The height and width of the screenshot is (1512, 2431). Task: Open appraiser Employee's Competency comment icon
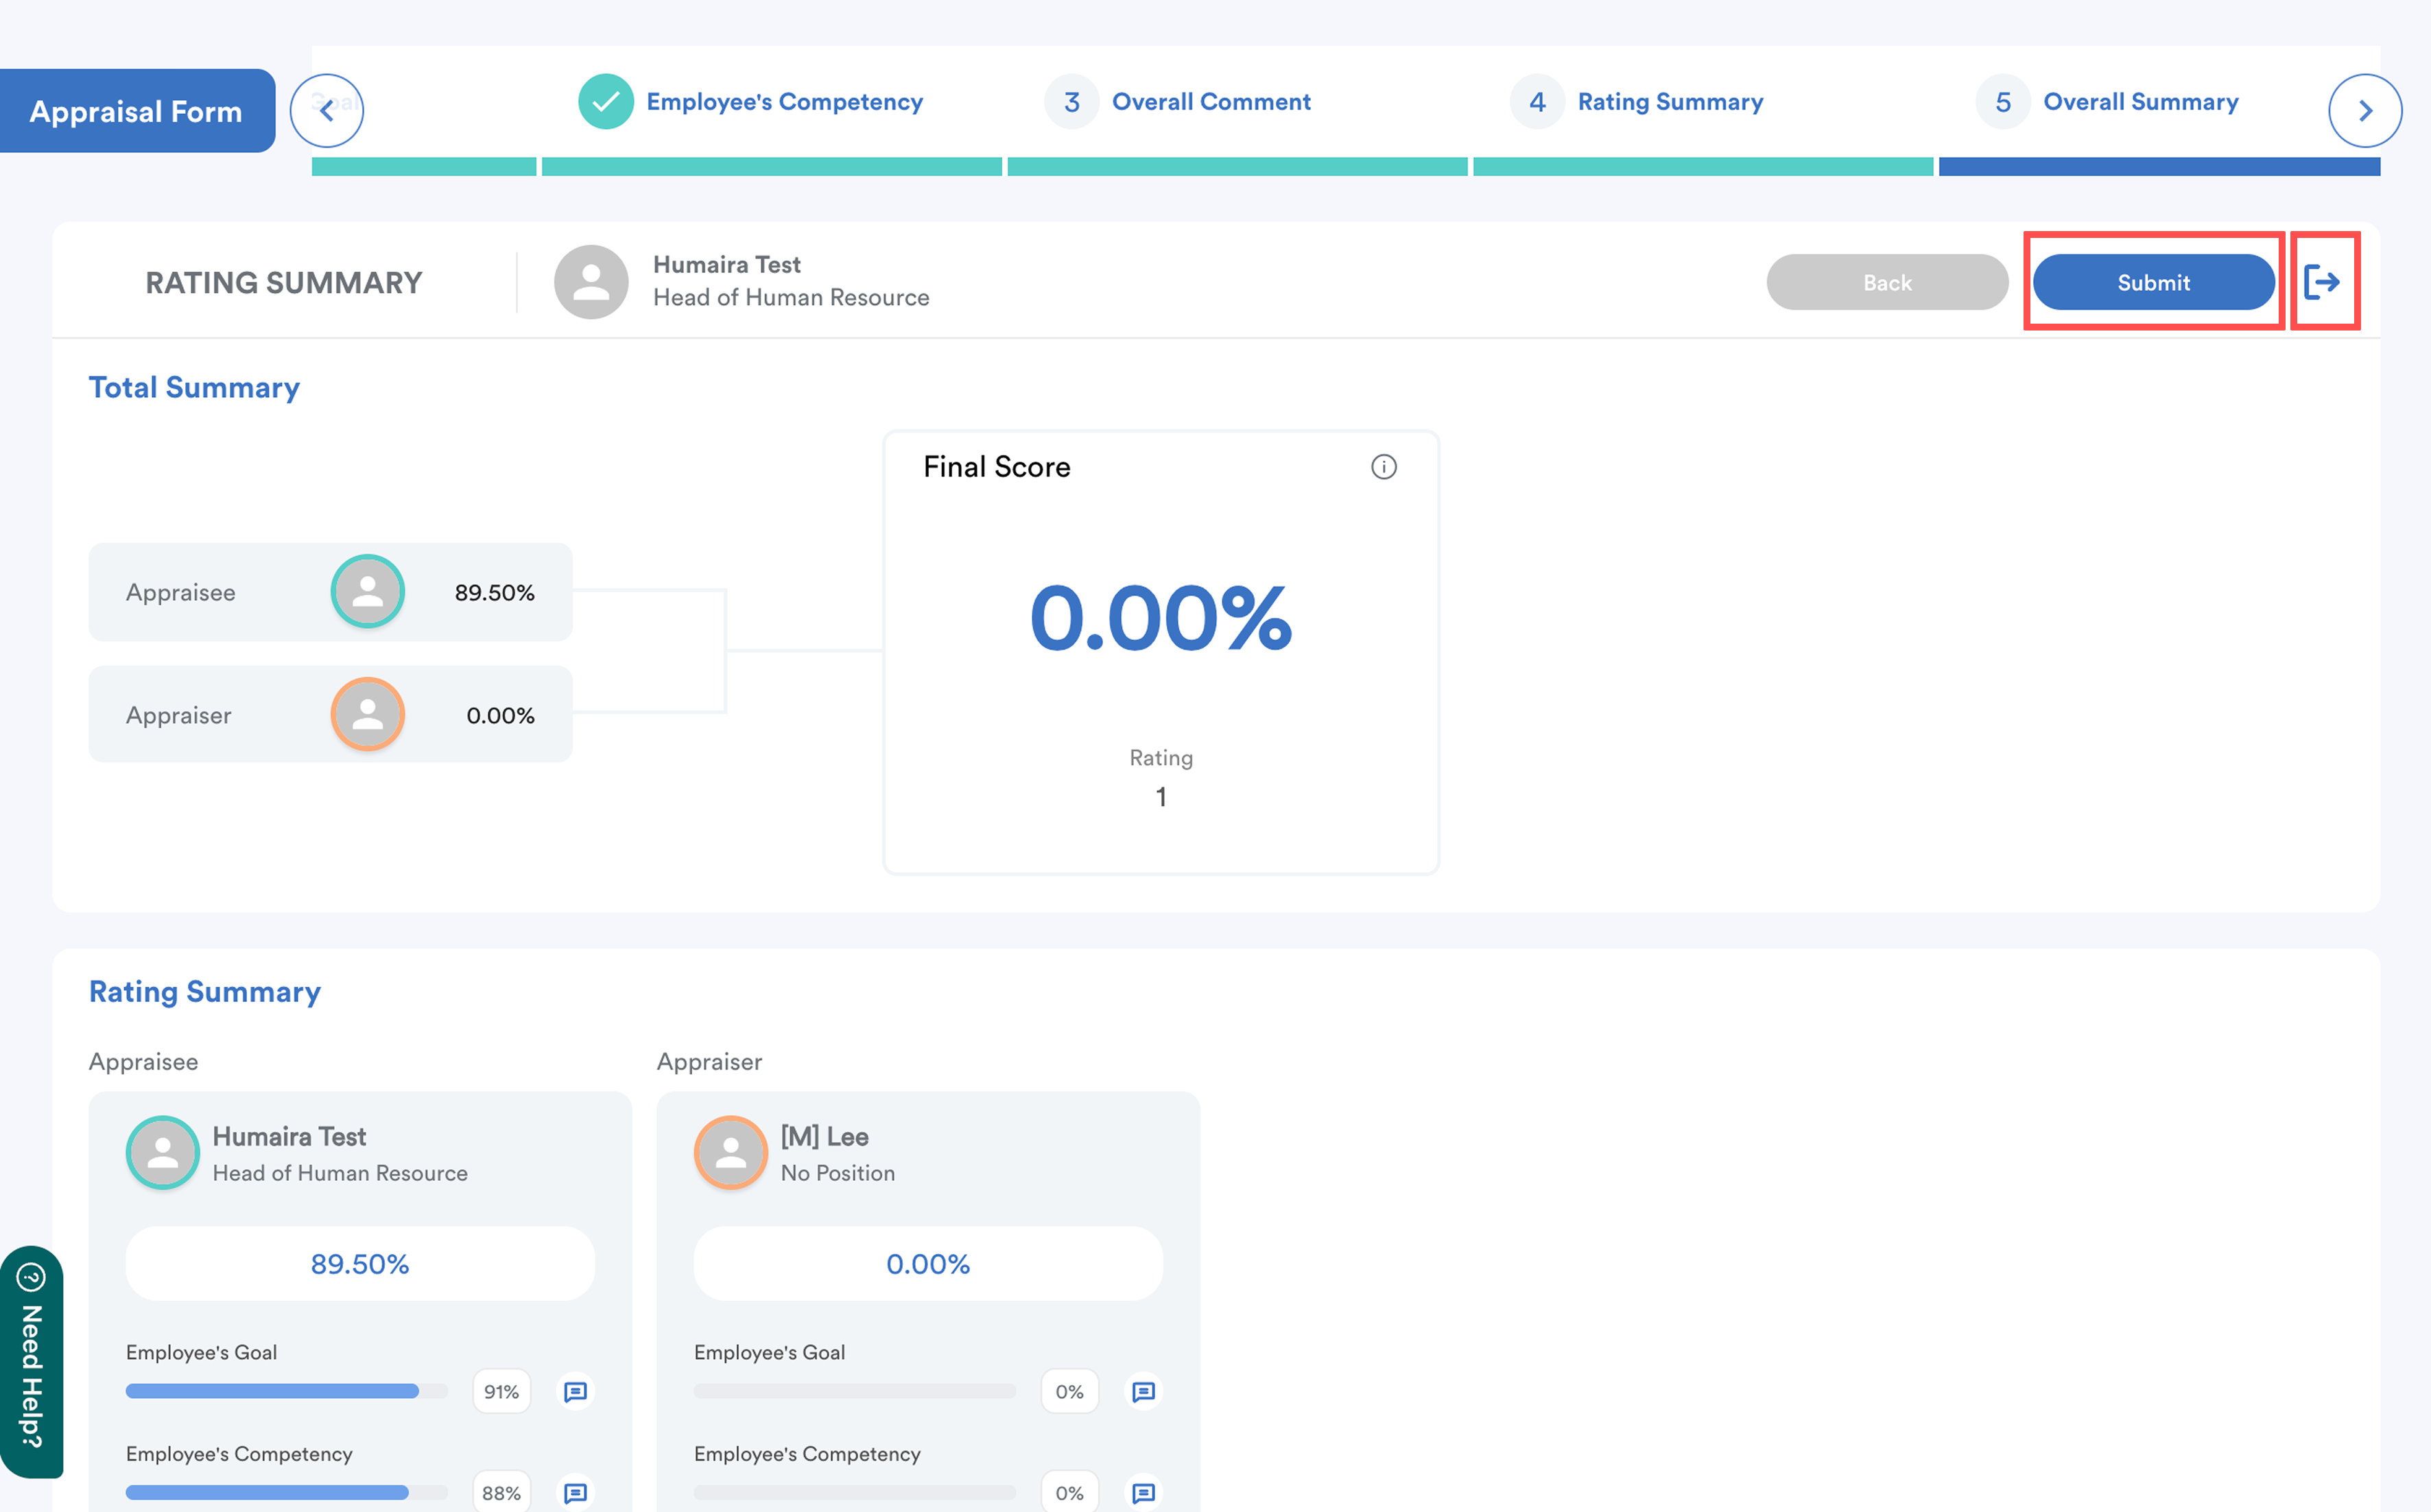(1143, 1492)
